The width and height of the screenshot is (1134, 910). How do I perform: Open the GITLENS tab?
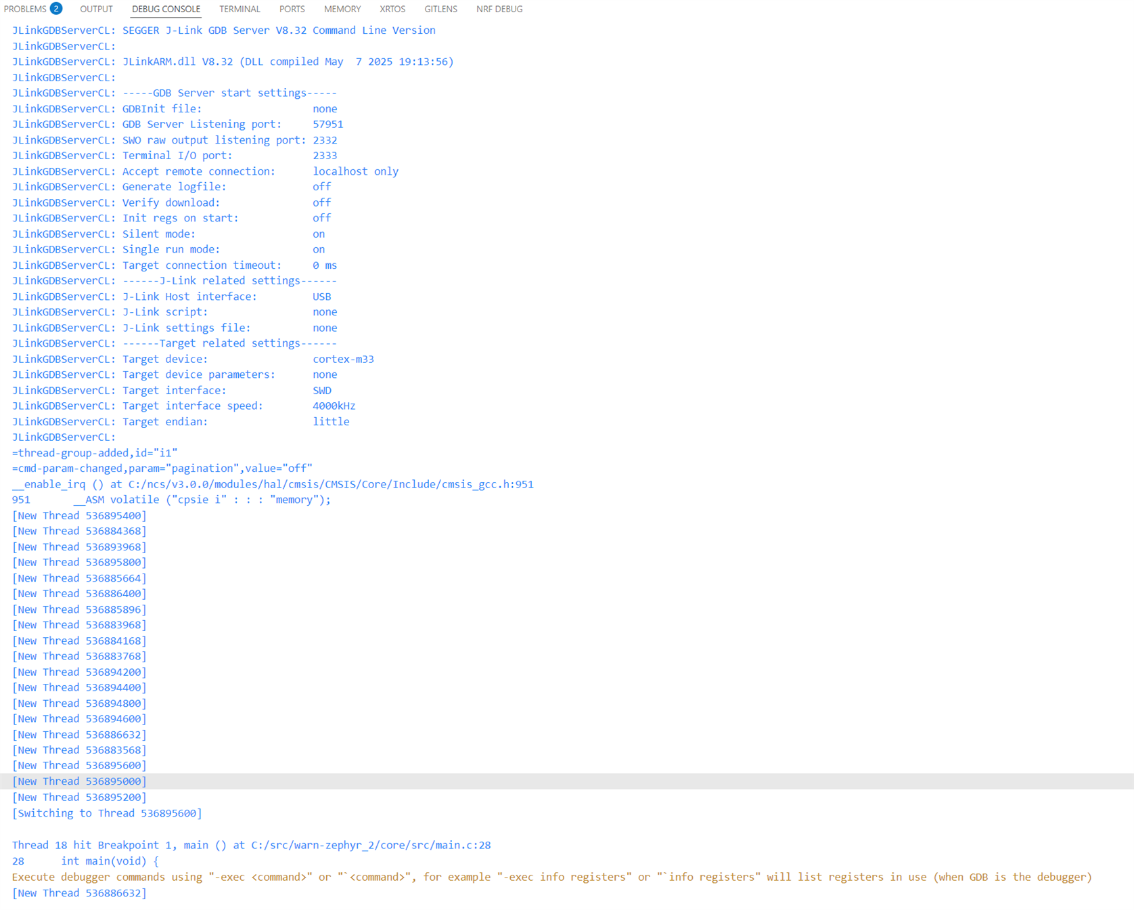440,9
